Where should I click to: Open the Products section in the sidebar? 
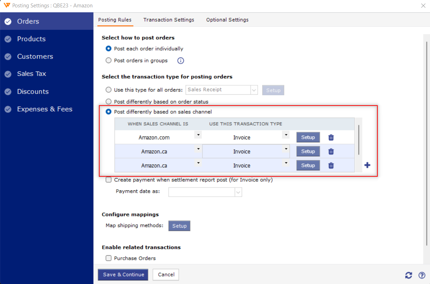(x=47, y=39)
